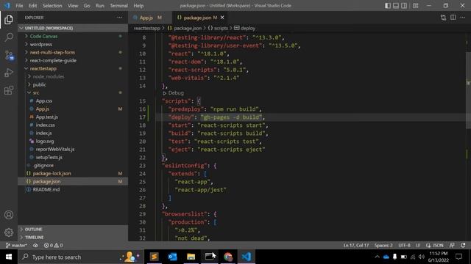Open the Source Control view
Screen dimensions: 471x264
9,55
